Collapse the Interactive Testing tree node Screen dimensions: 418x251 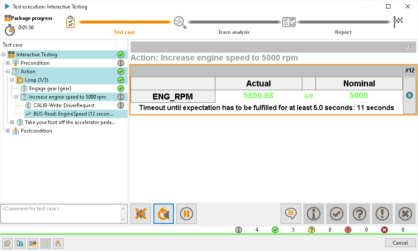tap(3, 55)
